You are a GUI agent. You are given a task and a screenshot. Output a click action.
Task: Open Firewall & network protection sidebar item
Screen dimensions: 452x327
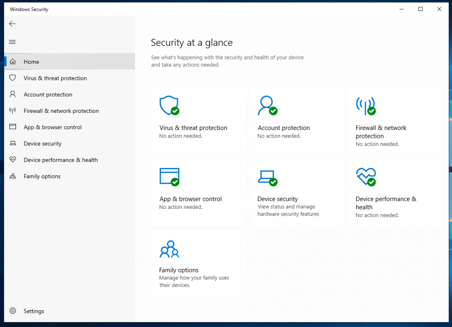70,111
